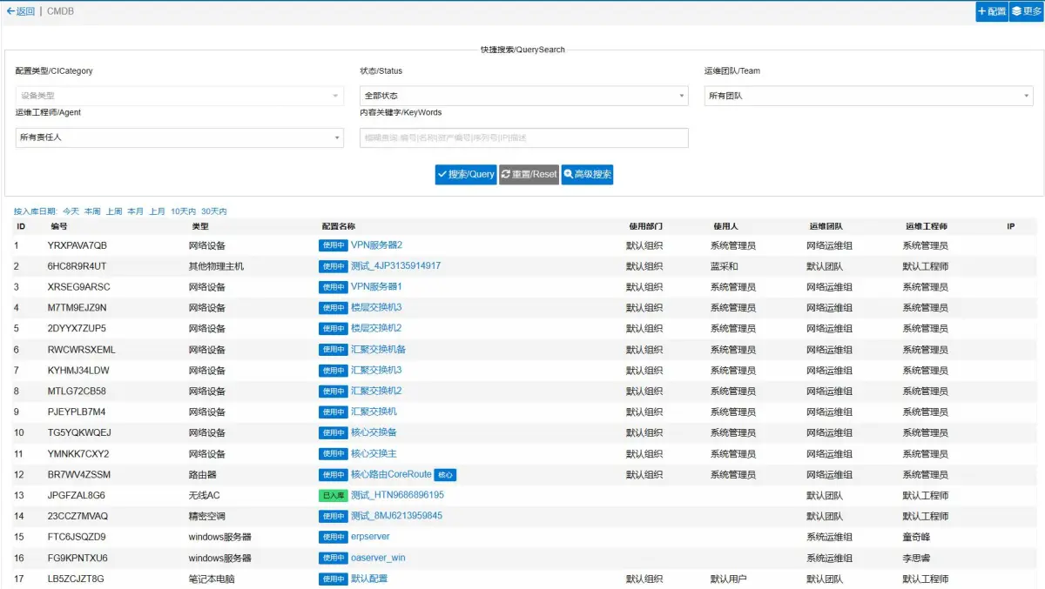Click the 重置/Reset button
Image resolution: width=1045 pixels, height=589 pixels.
pyautogui.click(x=529, y=174)
